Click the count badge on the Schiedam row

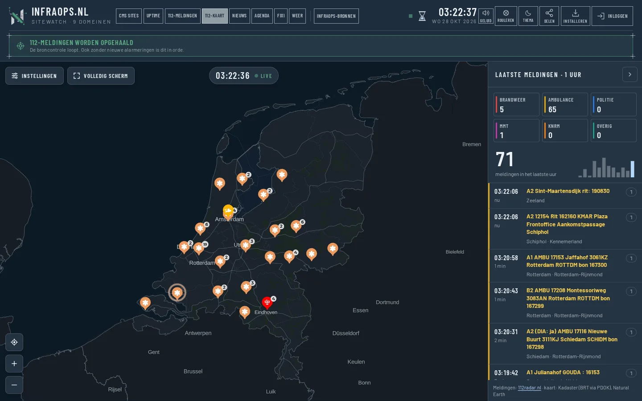pos(631,332)
